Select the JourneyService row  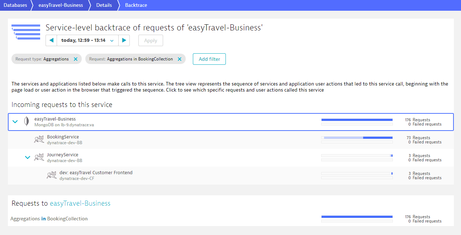(230, 157)
